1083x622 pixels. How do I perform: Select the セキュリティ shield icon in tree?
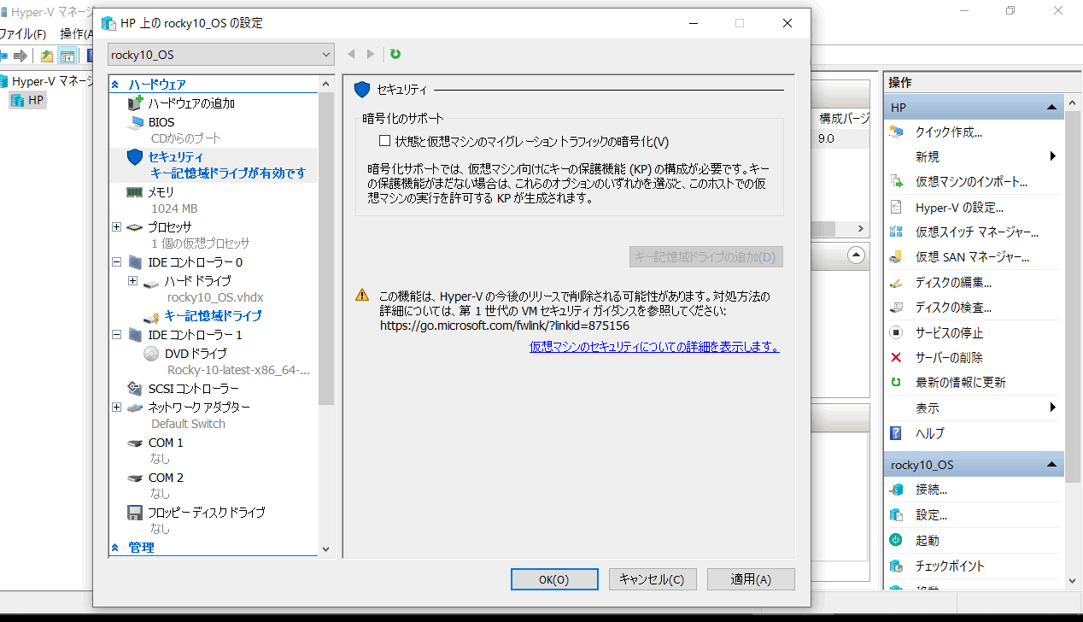pyautogui.click(x=135, y=157)
